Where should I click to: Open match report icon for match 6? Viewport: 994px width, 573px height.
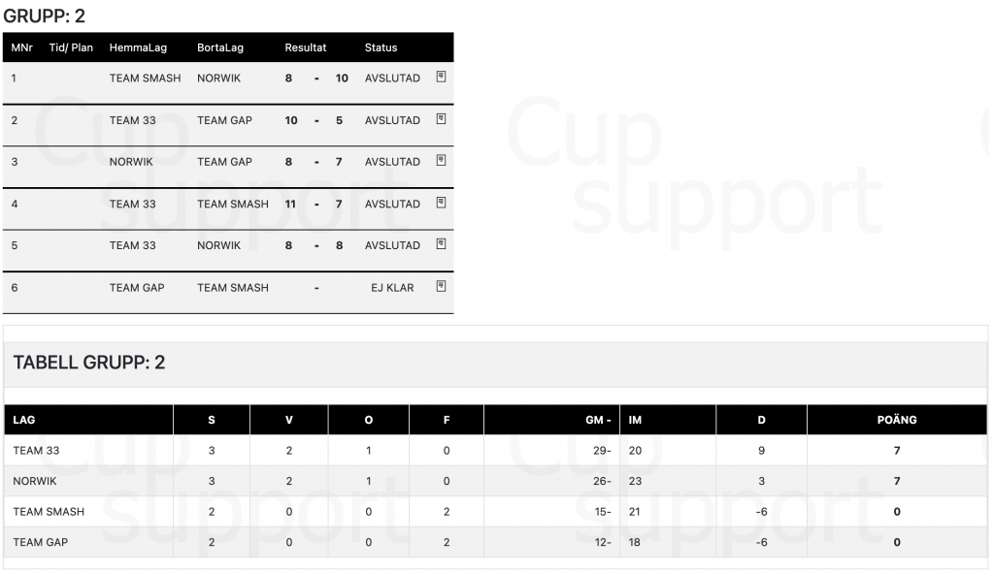(x=442, y=286)
